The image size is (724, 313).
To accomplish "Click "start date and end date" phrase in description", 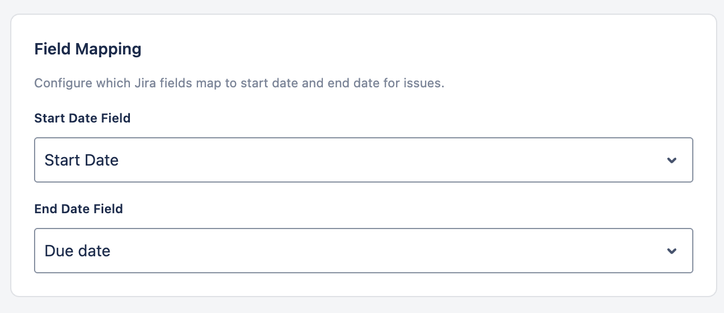I will pos(306,83).
